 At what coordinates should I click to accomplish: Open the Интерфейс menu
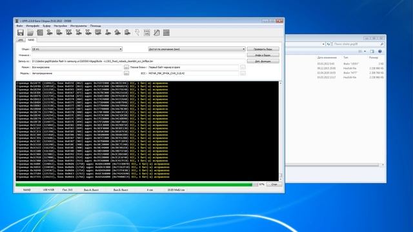(x=33, y=26)
